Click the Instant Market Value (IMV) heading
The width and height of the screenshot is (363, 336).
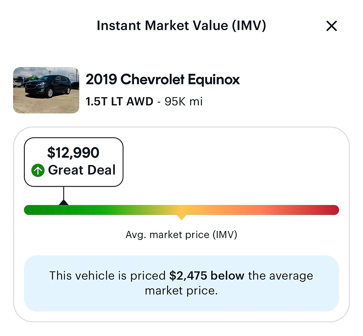[x=181, y=26]
